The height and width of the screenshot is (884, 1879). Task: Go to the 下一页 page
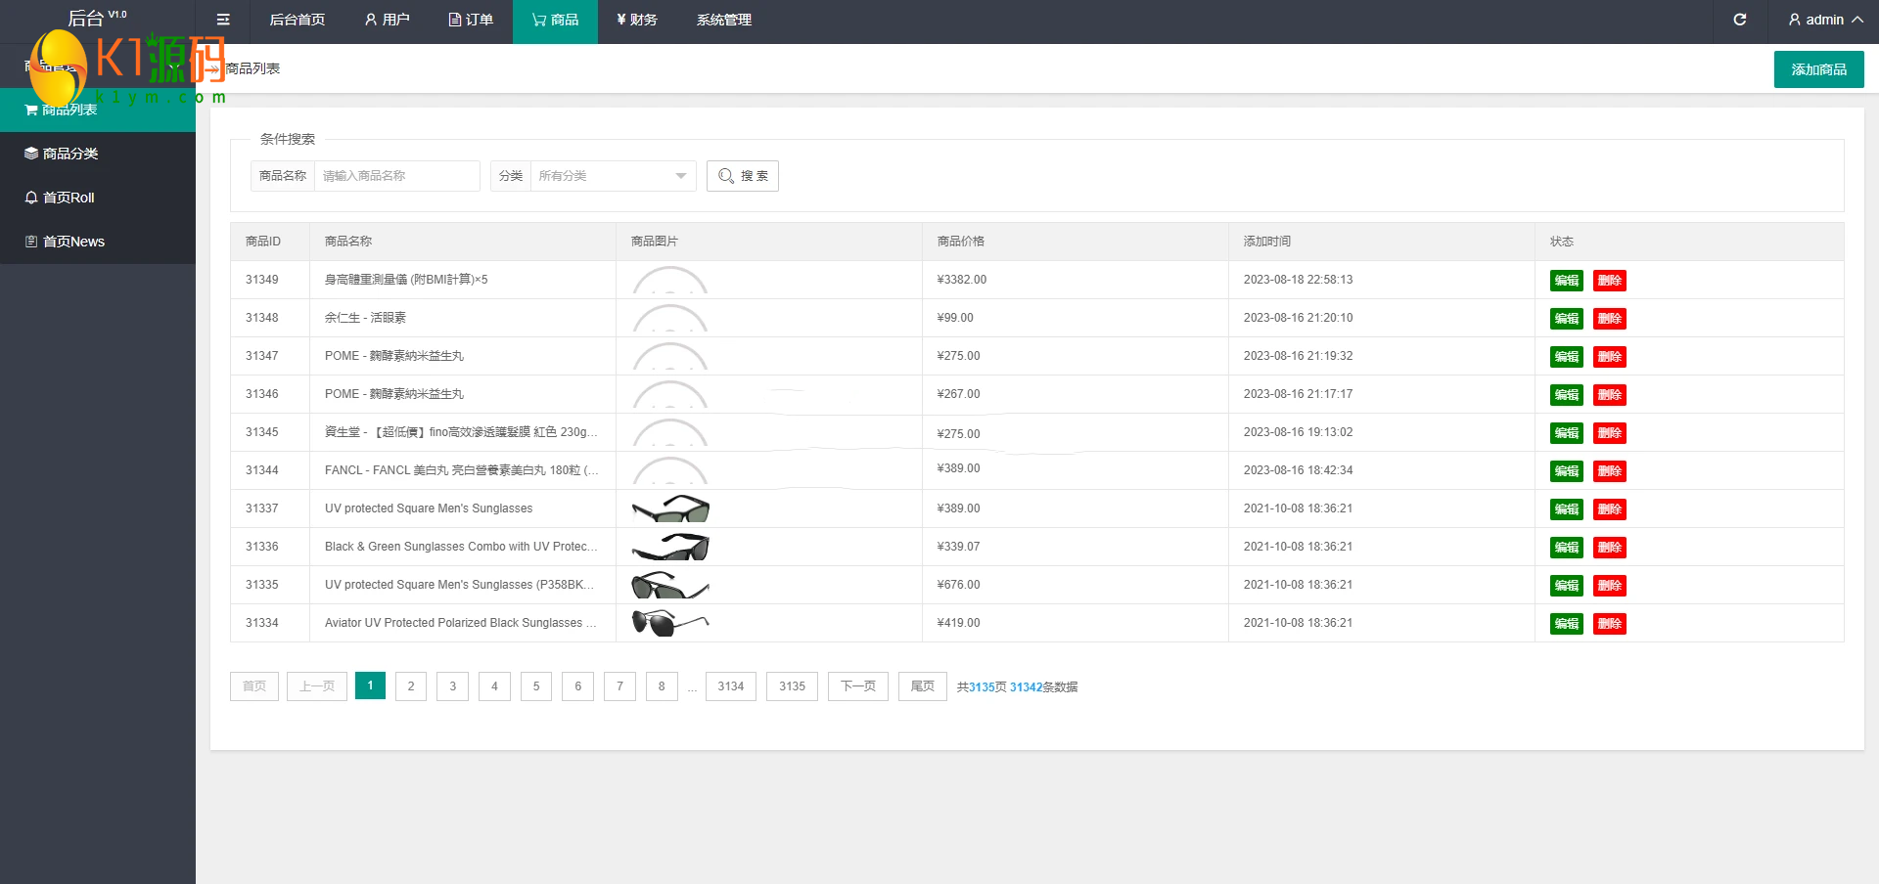(x=857, y=686)
